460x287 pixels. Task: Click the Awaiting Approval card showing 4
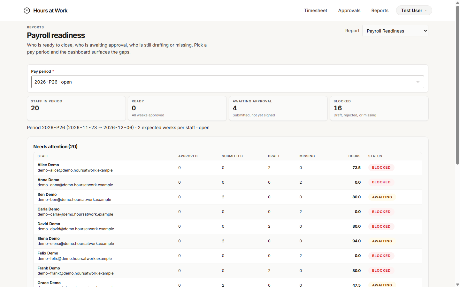pyautogui.click(x=278, y=108)
